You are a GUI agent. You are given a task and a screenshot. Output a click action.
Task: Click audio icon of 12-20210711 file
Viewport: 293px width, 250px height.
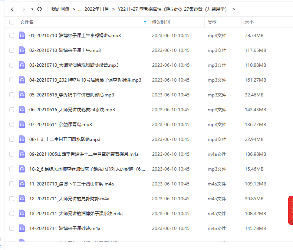coord(22,199)
